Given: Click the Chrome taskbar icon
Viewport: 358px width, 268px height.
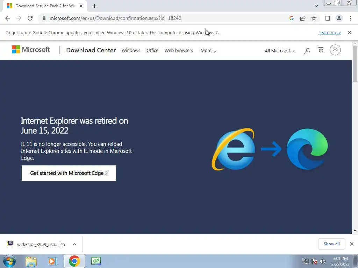Looking at the screenshot, I should tap(74, 261).
